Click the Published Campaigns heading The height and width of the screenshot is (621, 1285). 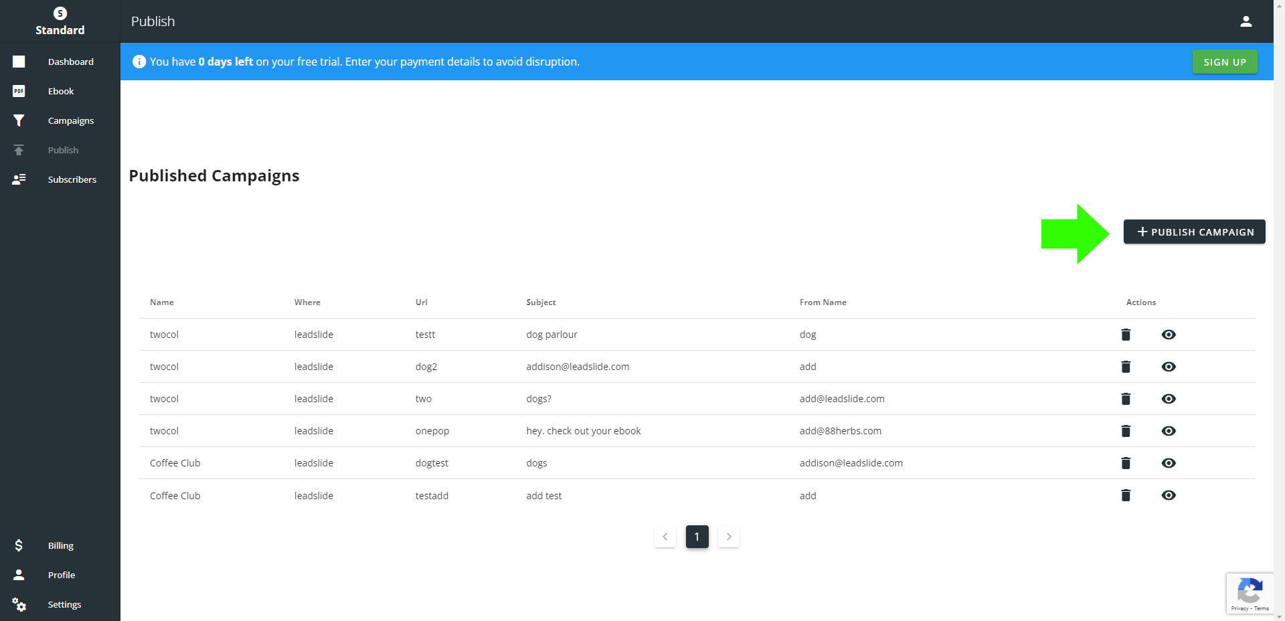(214, 175)
